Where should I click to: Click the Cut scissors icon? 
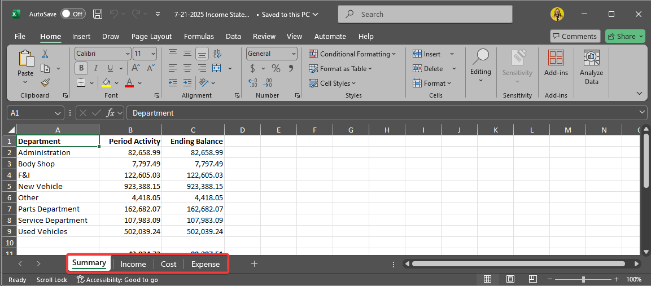click(x=45, y=54)
